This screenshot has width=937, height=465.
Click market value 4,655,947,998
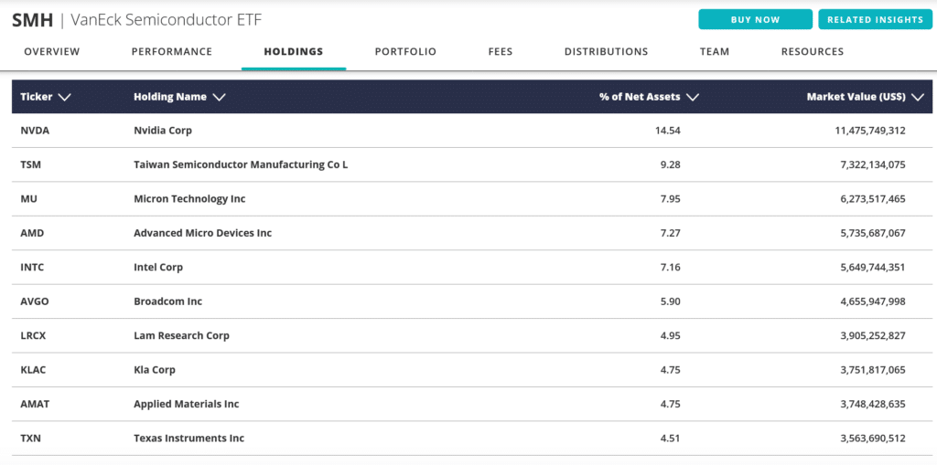(x=873, y=301)
